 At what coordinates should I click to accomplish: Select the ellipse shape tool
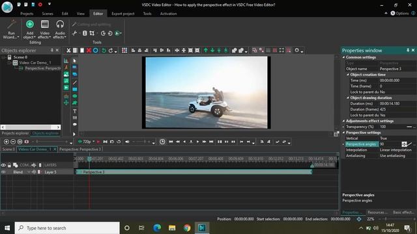pos(75,96)
